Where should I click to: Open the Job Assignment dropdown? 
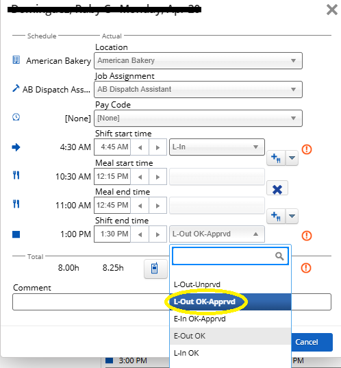click(x=198, y=89)
